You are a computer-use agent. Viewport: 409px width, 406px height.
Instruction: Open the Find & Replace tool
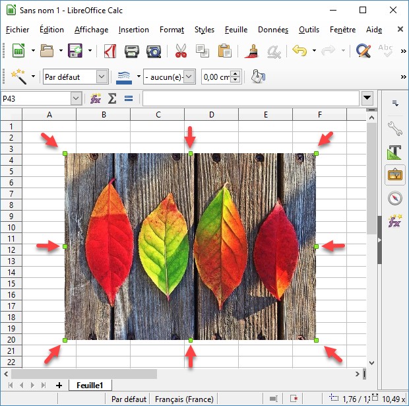click(363, 51)
